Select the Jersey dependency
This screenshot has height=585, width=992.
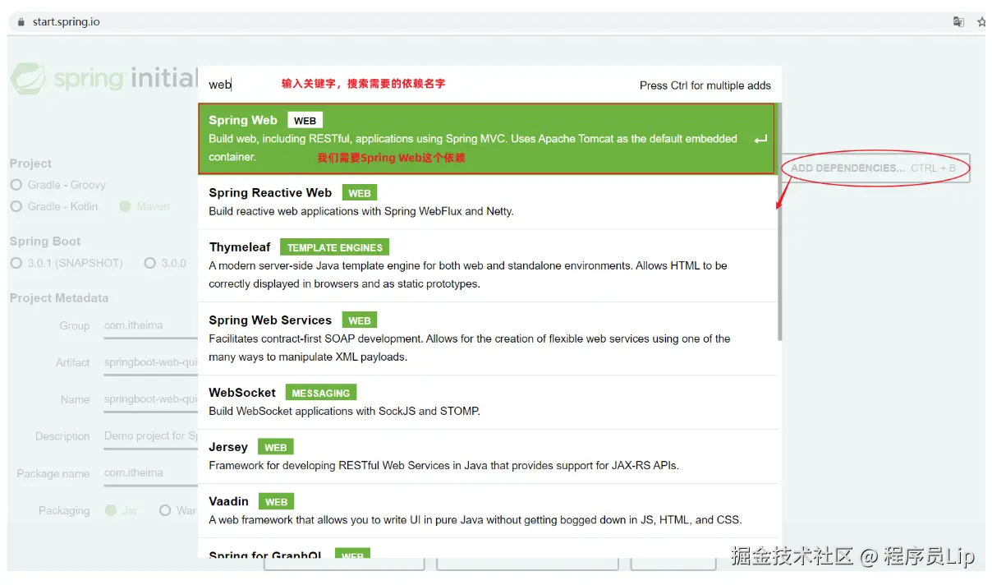coord(488,456)
